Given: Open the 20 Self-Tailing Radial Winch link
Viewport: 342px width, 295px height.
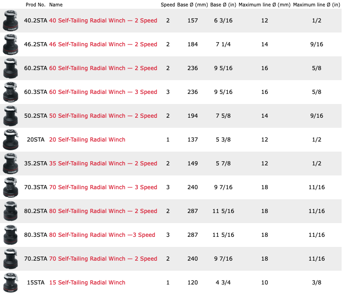Looking at the screenshot, I should [x=87, y=140].
